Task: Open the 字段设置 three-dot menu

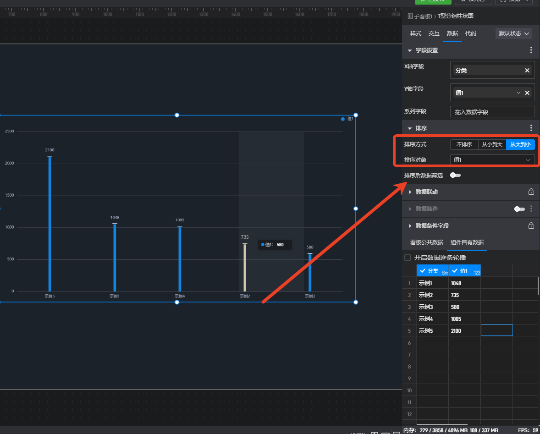Action: (x=531, y=50)
